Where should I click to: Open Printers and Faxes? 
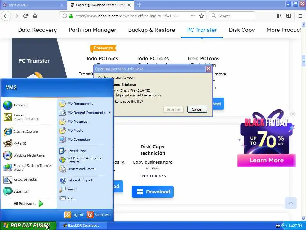pos(85,169)
